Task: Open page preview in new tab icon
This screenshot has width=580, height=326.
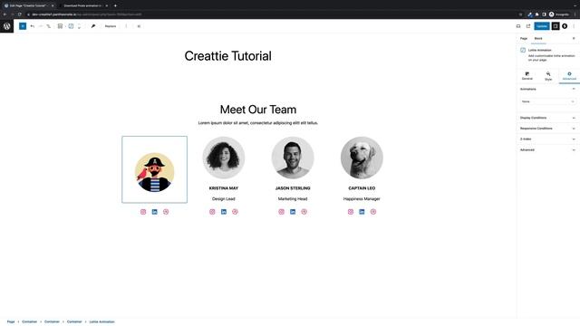Action: (528, 26)
